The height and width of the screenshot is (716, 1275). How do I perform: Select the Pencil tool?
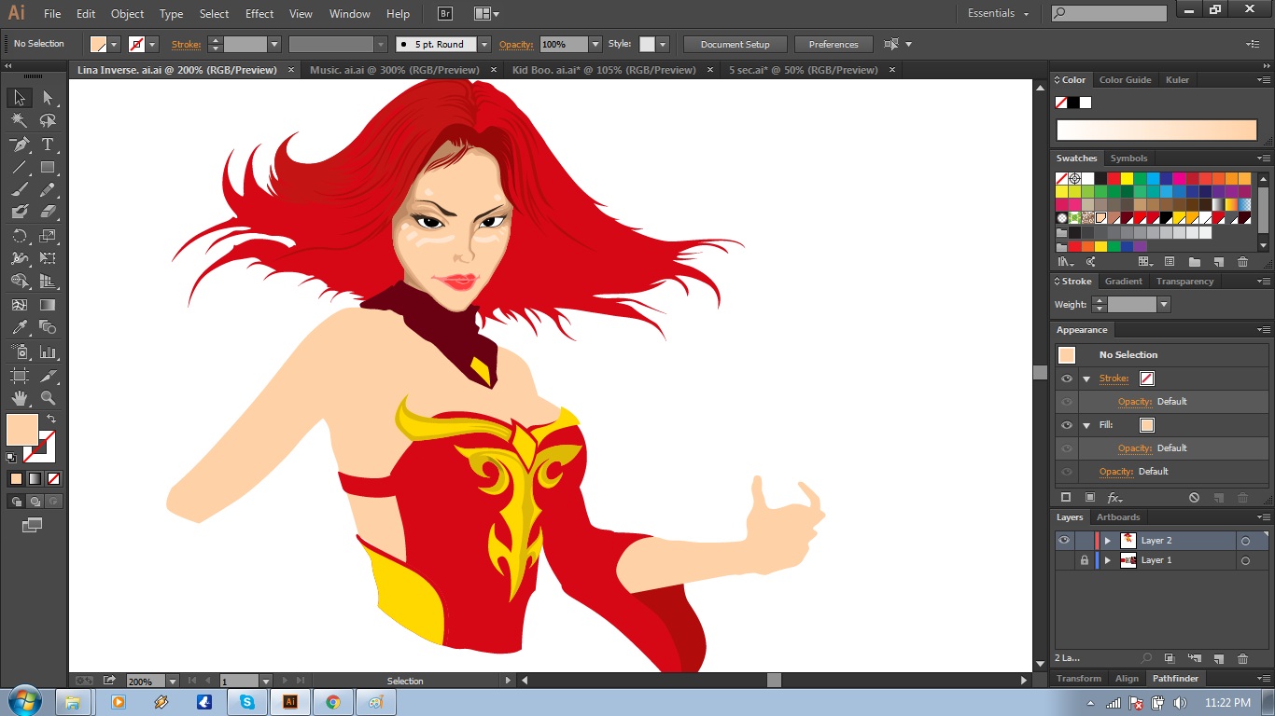(48, 190)
